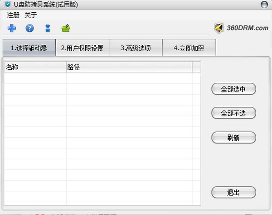Click the round gray button in title bar
The image size is (272, 215).
point(264,5)
